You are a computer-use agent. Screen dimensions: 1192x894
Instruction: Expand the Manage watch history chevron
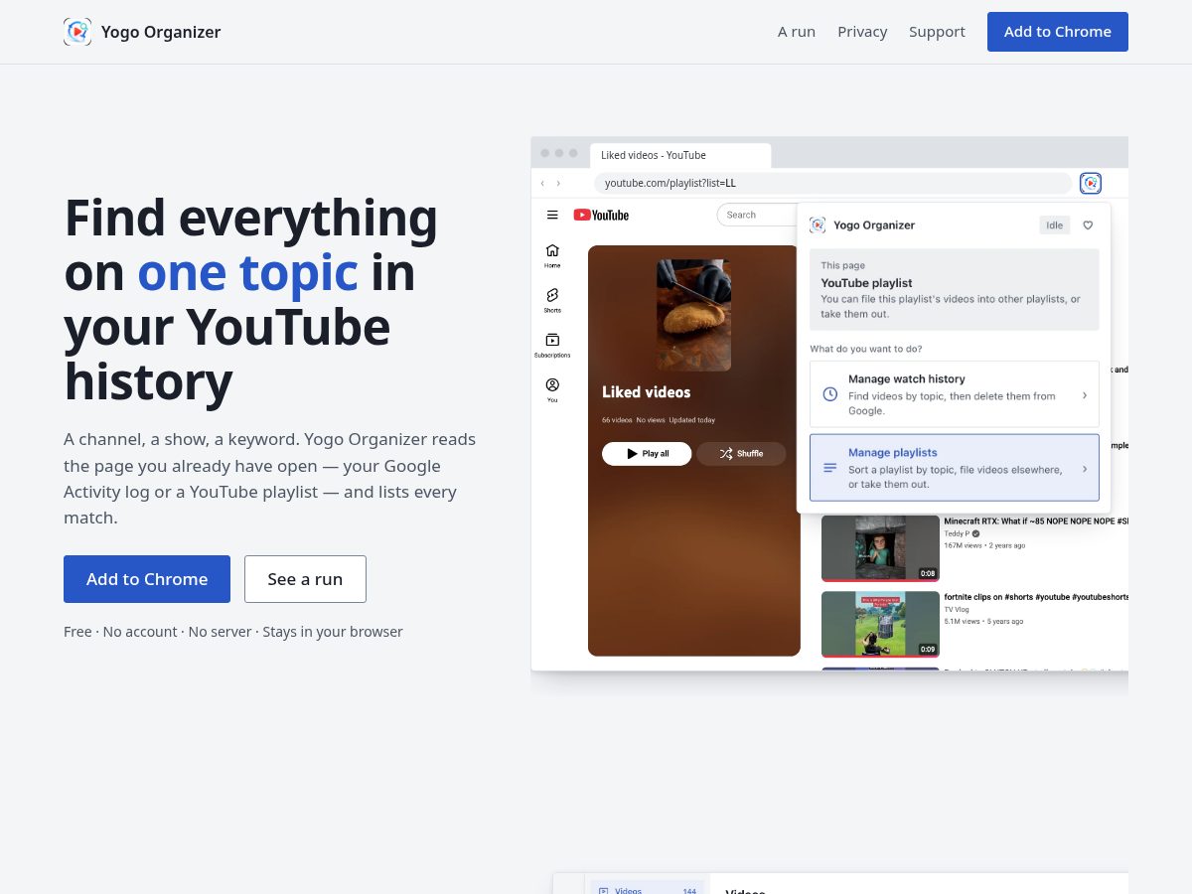(x=1084, y=394)
